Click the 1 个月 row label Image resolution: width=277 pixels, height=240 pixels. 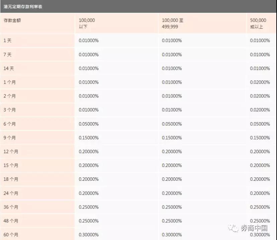pyautogui.click(x=10, y=82)
